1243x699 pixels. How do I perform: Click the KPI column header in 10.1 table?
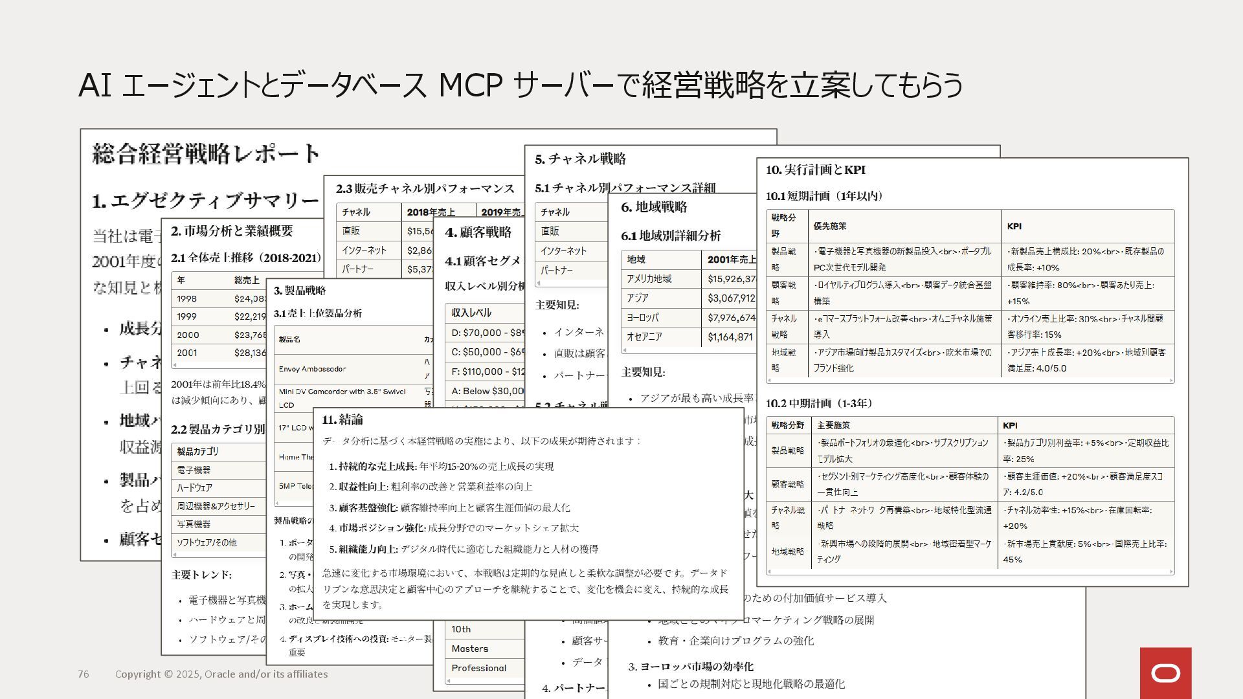[x=1014, y=227]
